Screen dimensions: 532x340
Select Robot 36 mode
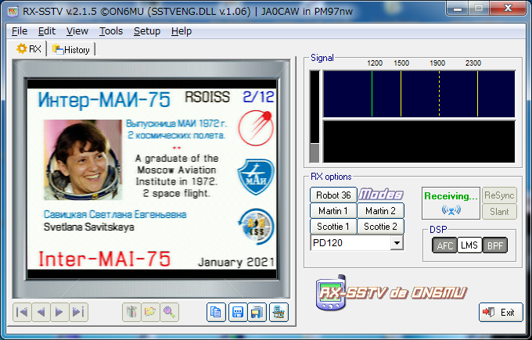coord(333,195)
